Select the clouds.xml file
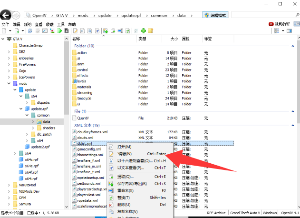Screen dimensions: 300x218 [85, 138]
